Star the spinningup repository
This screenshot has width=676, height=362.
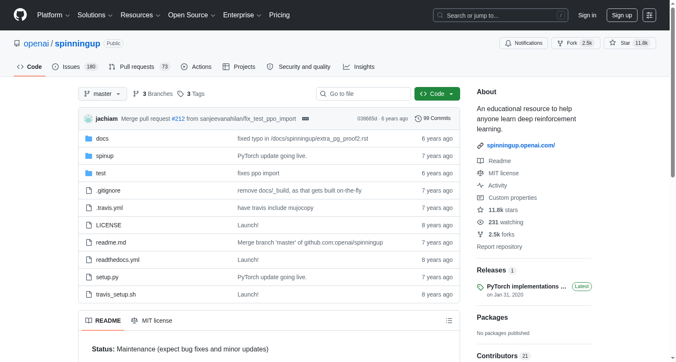[630, 43]
